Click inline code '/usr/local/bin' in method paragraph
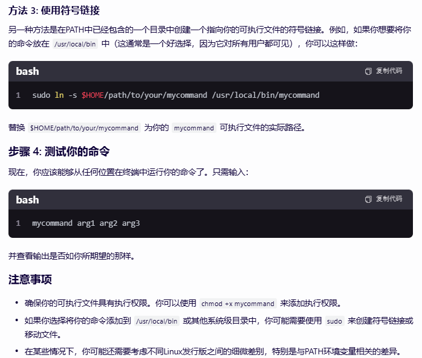The image size is (422, 358). tap(75, 44)
